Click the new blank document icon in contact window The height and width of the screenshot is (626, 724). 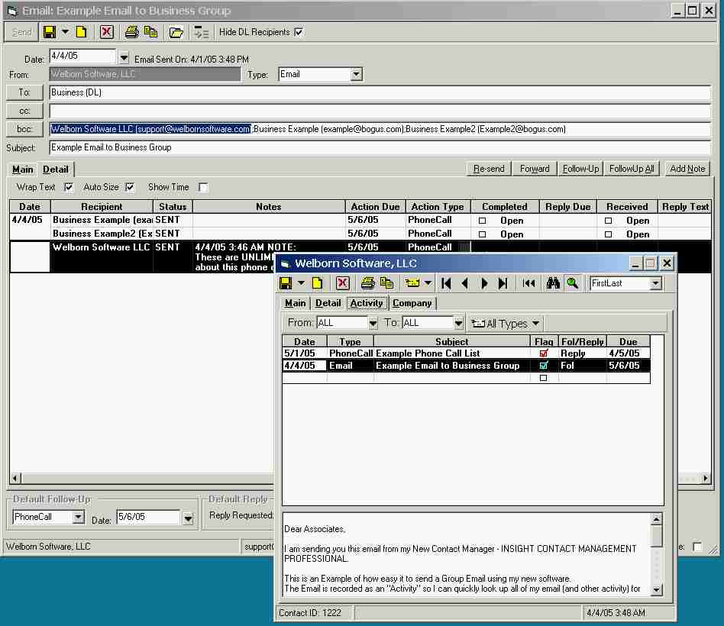(317, 283)
